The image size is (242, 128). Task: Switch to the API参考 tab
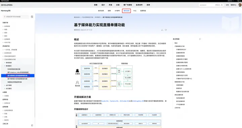point(117,11)
